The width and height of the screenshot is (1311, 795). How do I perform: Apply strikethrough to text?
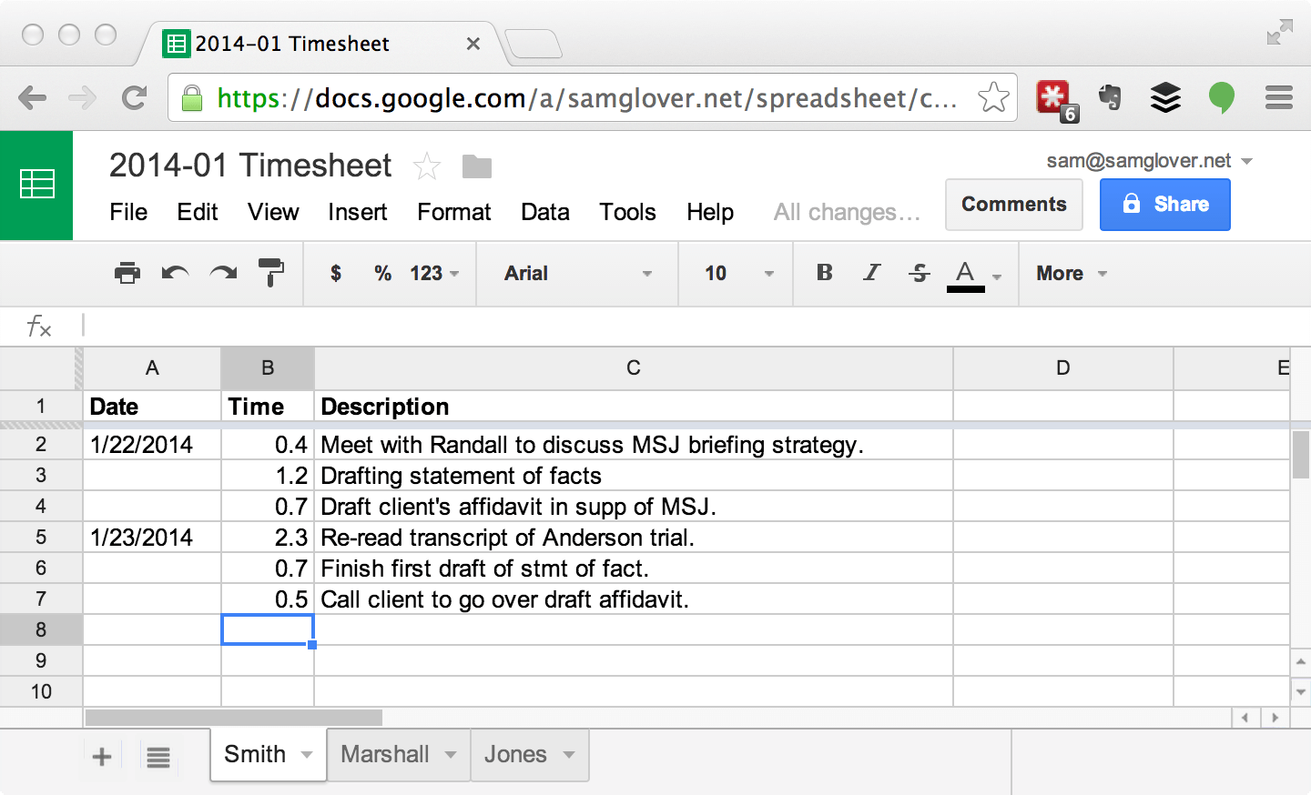pyautogui.click(x=919, y=273)
